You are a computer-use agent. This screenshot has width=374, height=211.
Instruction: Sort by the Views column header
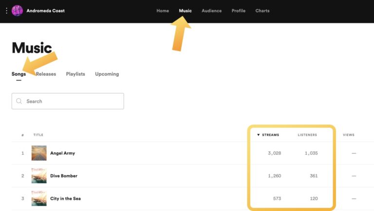coord(349,135)
